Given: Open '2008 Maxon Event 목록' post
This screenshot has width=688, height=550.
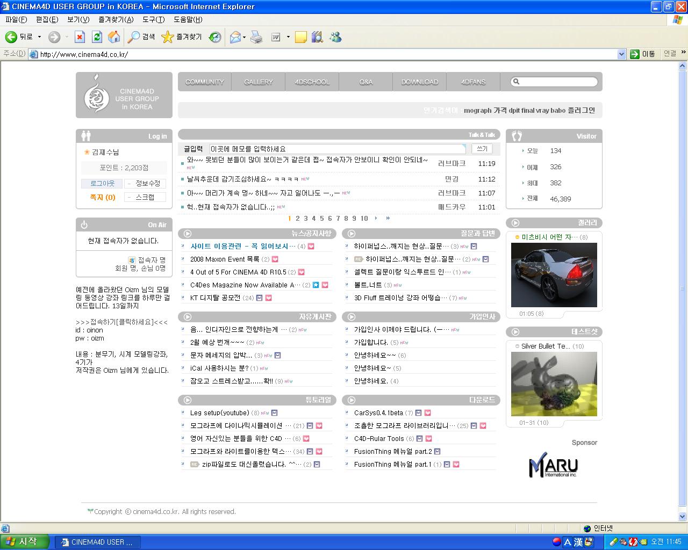Looking at the screenshot, I should pyautogui.click(x=225, y=259).
